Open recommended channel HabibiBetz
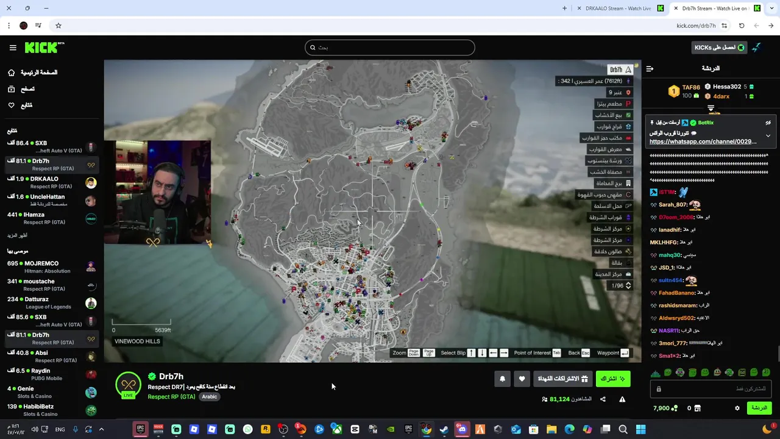Viewport: 780px width, 439px height. [x=52, y=410]
